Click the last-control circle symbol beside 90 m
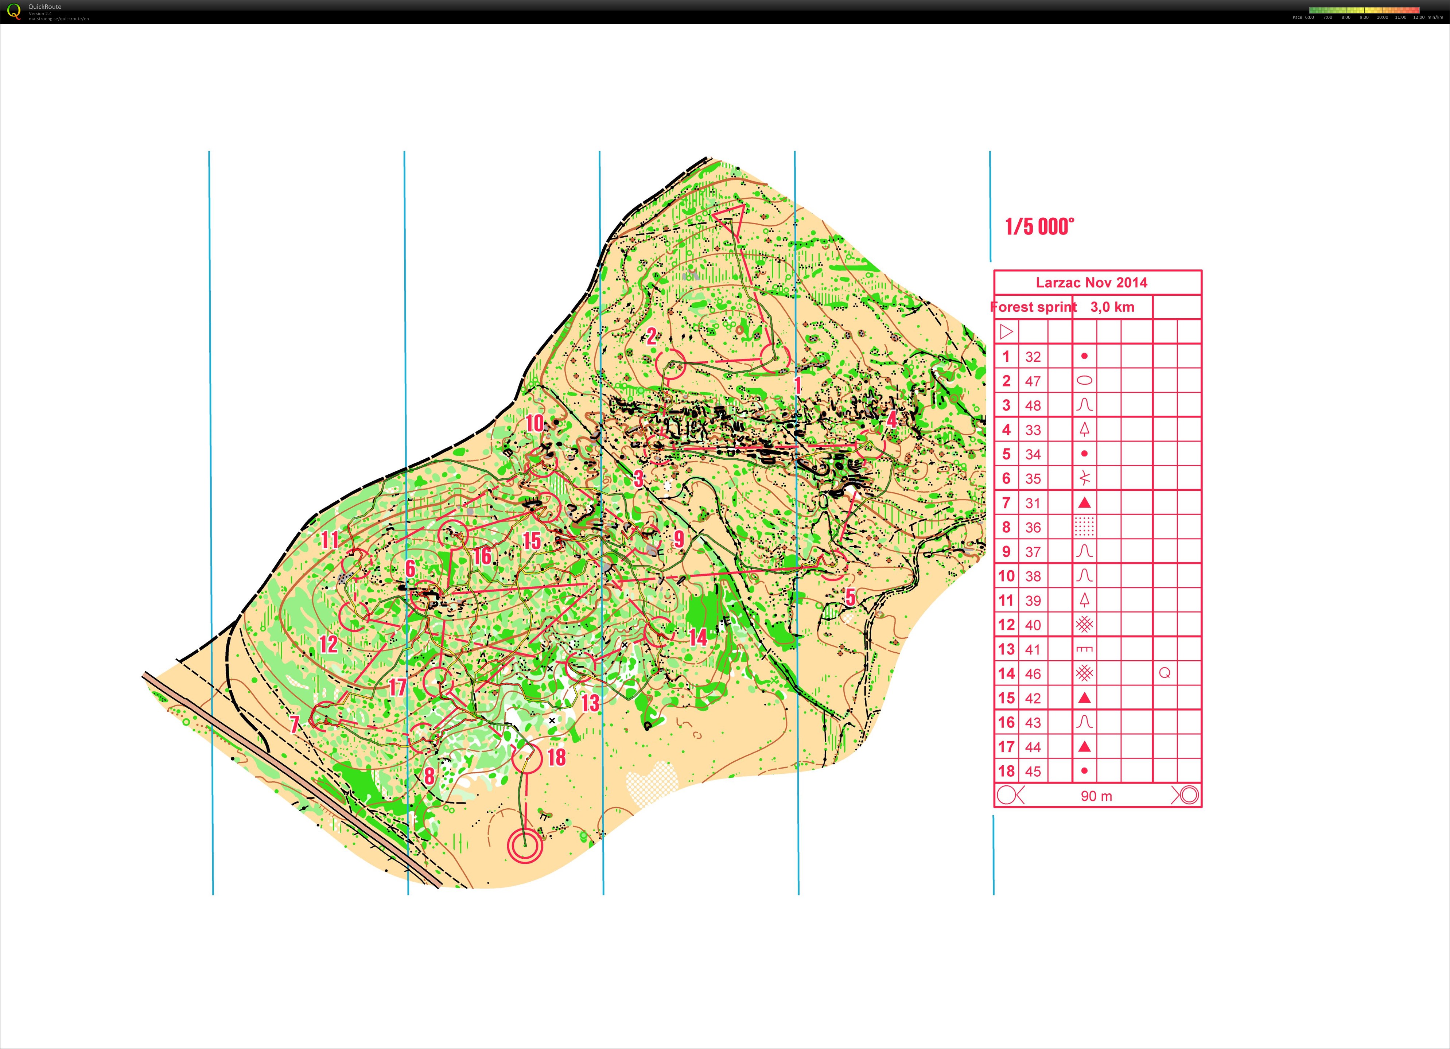This screenshot has height=1049, width=1450. click(1007, 795)
